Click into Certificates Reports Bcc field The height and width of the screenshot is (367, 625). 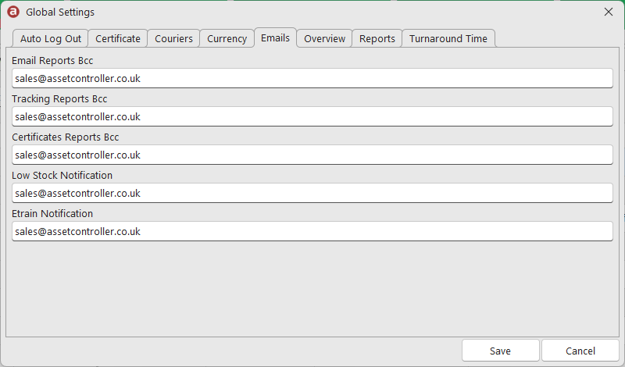pyautogui.click(x=312, y=155)
